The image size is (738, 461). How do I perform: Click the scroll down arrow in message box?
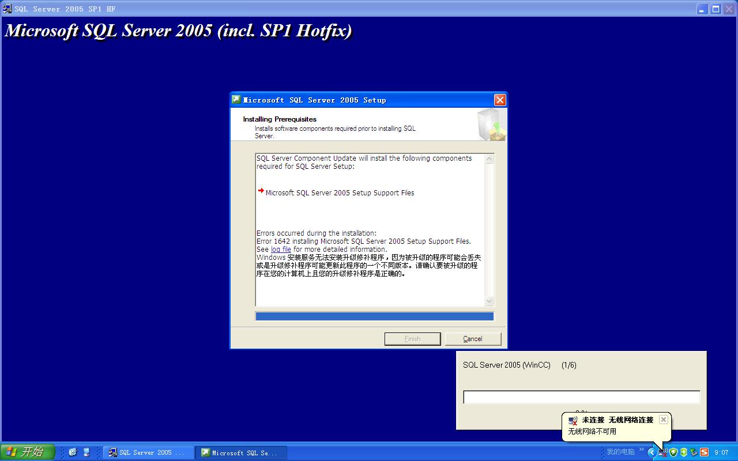pyautogui.click(x=490, y=301)
